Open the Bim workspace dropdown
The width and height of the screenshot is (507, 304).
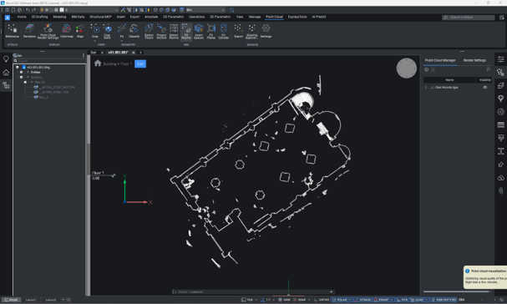coord(205,10)
